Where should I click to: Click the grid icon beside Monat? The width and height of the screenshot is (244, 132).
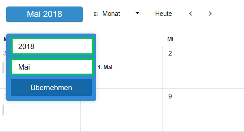96,14
